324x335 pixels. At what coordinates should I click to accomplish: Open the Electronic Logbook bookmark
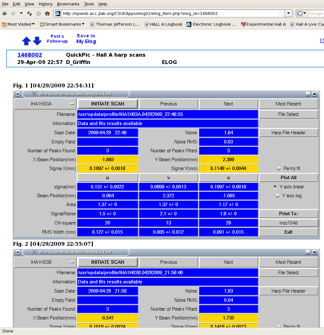211,24
